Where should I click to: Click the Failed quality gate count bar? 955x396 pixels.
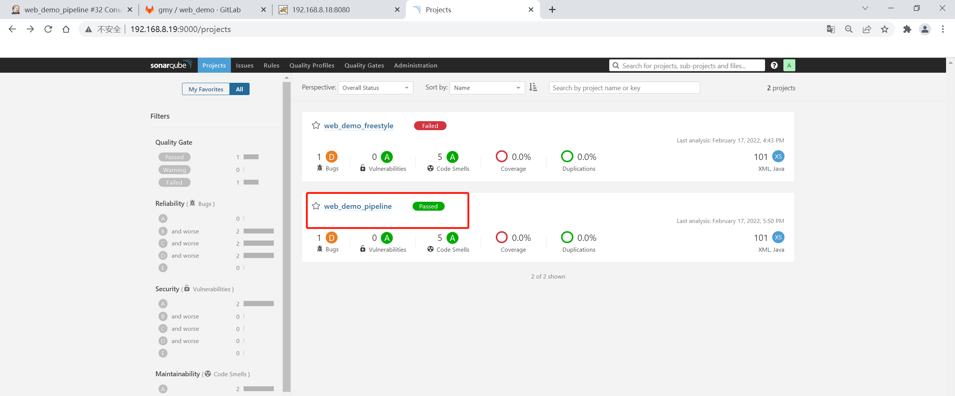[x=251, y=182]
